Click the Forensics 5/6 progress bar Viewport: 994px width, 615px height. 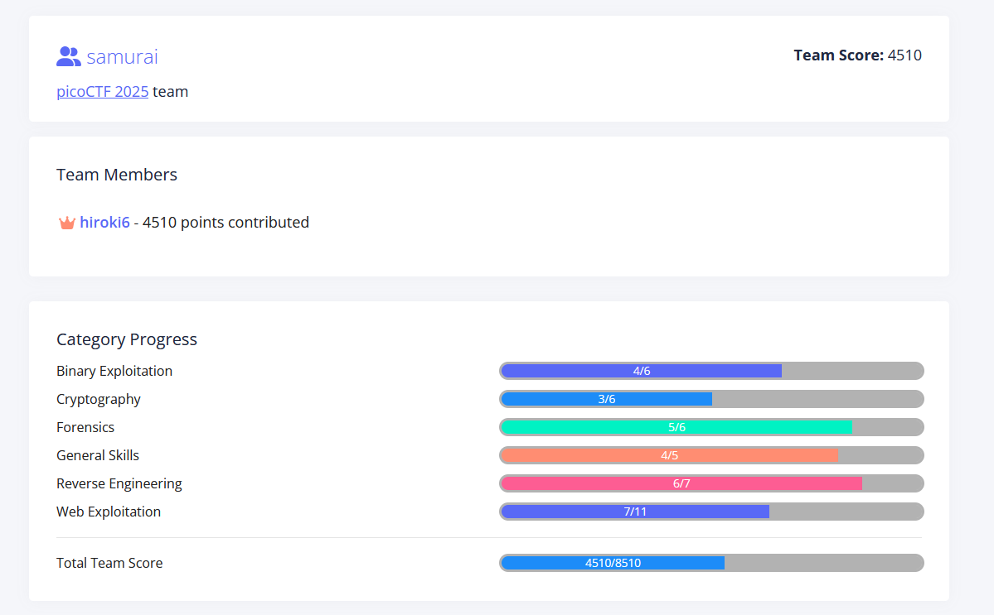tap(711, 427)
